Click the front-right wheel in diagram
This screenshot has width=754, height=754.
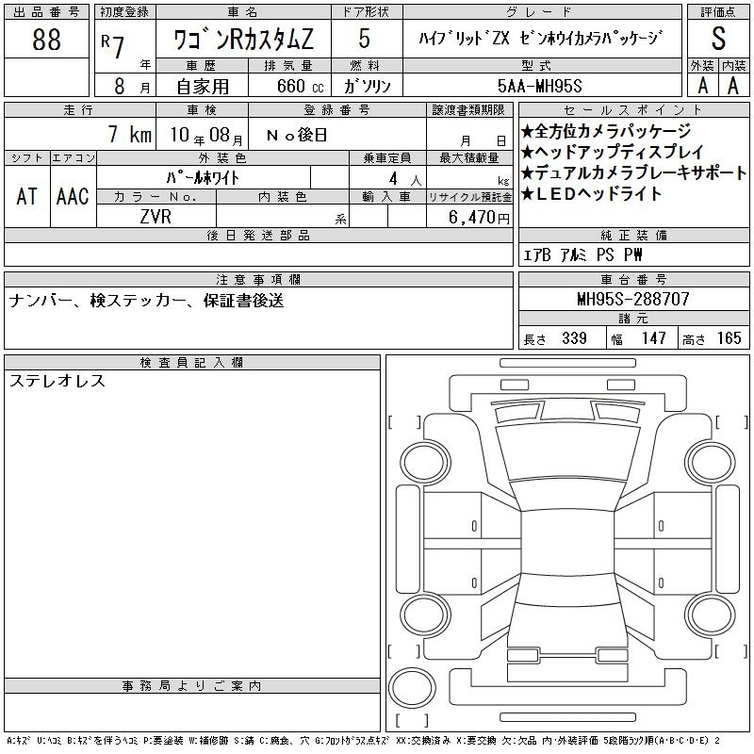tap(711, 463)
